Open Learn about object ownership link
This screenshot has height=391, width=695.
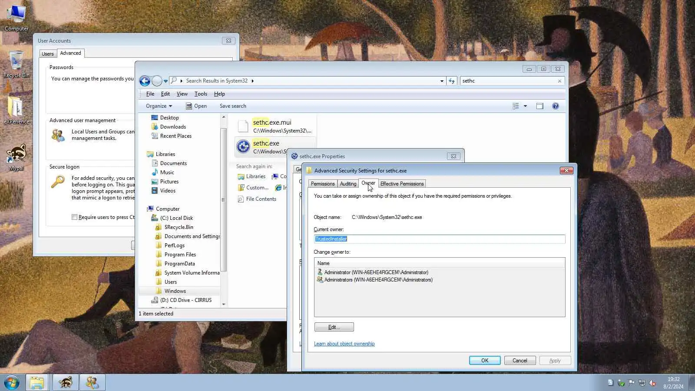(344, 344)
